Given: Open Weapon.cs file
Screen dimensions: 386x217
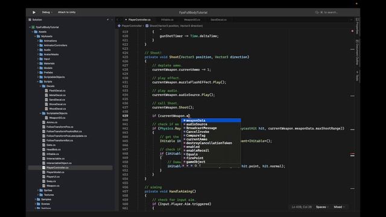Looking at the screenshot, I should (x=53, y=186).
